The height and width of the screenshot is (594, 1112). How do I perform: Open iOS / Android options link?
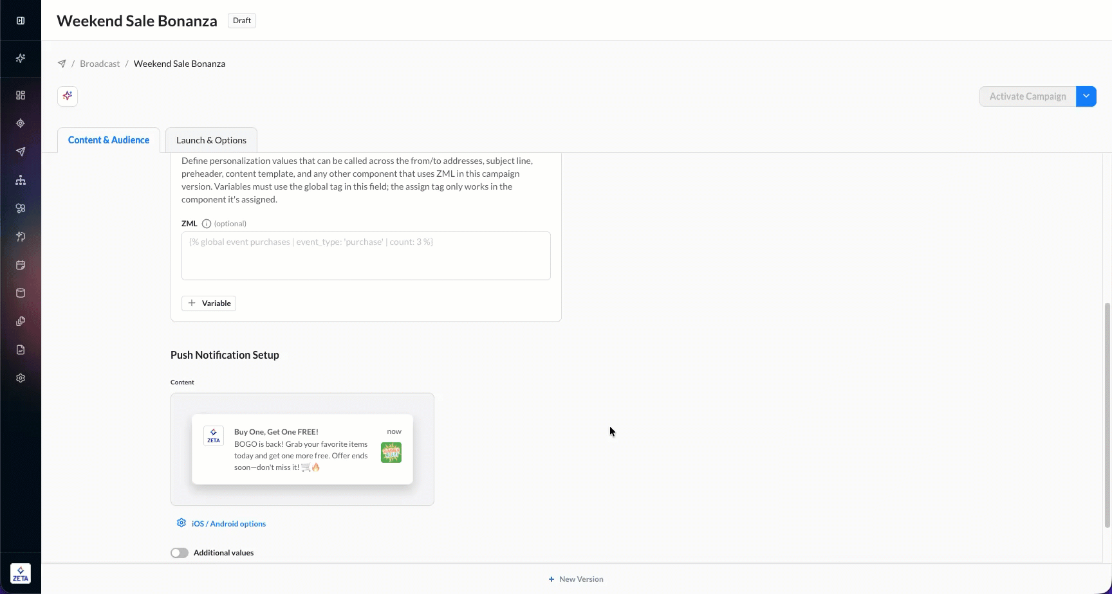[228, 524]
